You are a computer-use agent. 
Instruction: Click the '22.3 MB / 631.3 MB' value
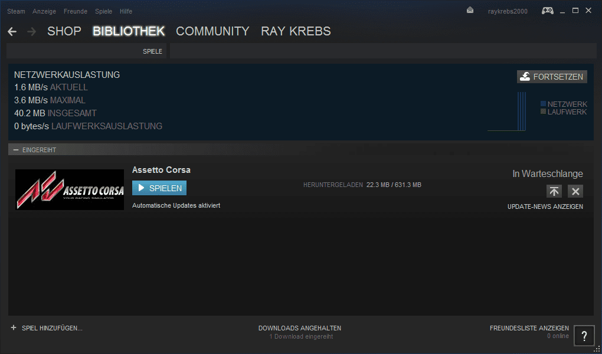[394, 185]
